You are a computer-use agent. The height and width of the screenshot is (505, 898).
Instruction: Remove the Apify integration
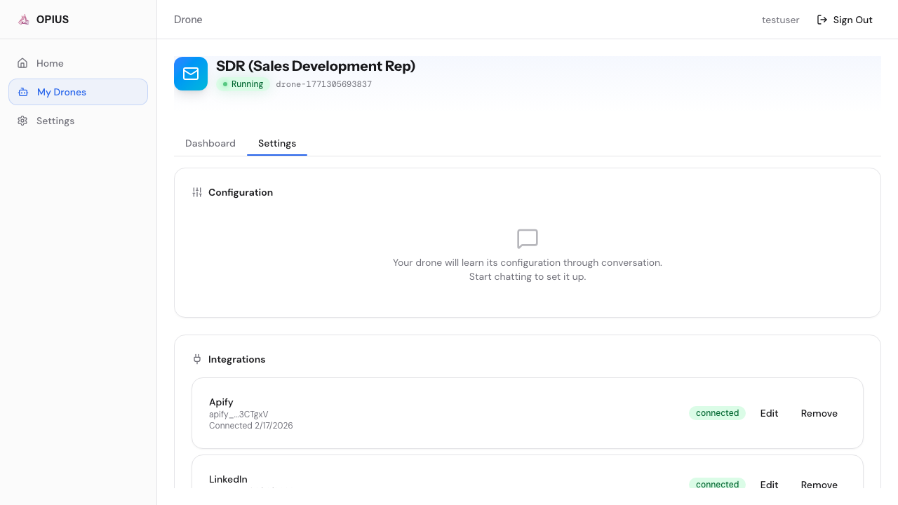point(819,413)
